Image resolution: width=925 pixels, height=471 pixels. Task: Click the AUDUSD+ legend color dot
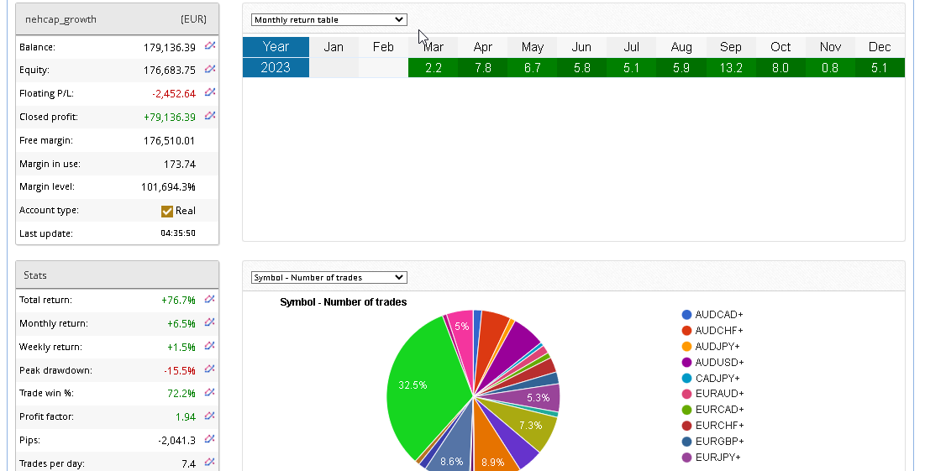pos(687,363)
